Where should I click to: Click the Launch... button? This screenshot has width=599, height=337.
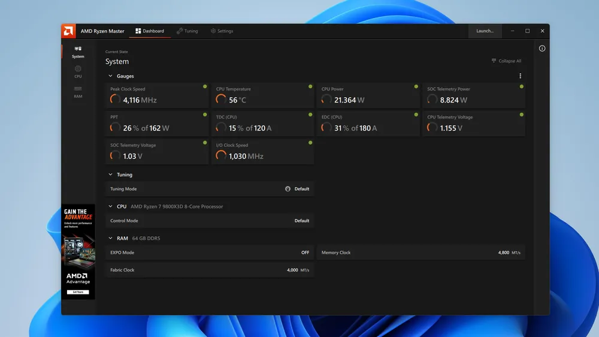(485, 31)
